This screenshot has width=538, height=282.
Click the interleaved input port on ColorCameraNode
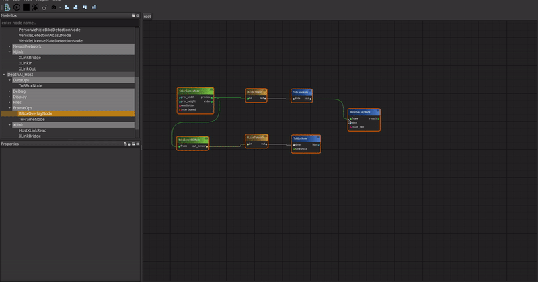point(179,109)
